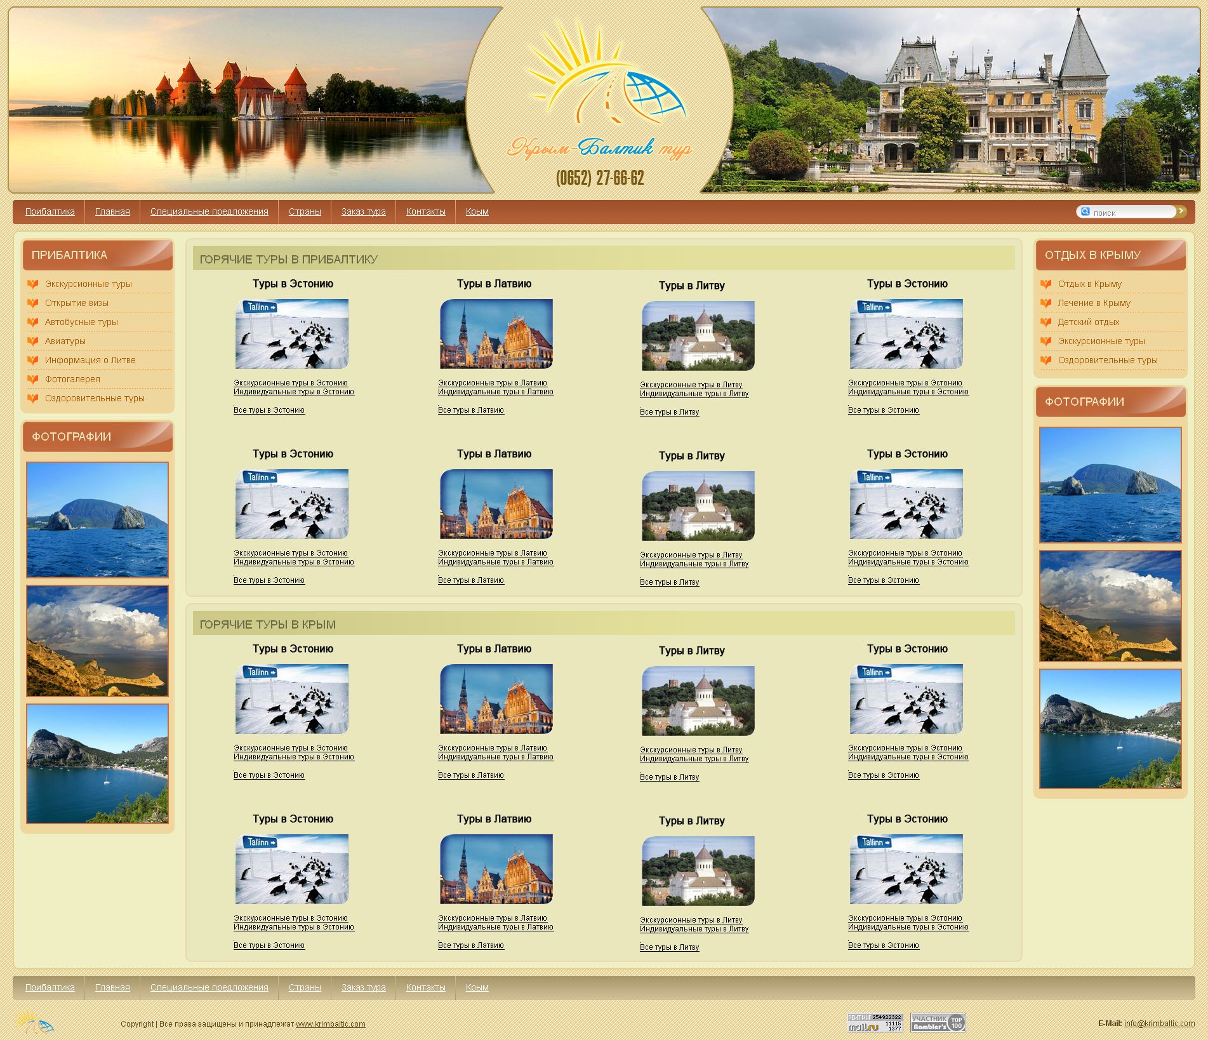Open Контакты in the footer navigation
The image size is (1208, 1040).
pyautogui.click(x=426, y=987)
